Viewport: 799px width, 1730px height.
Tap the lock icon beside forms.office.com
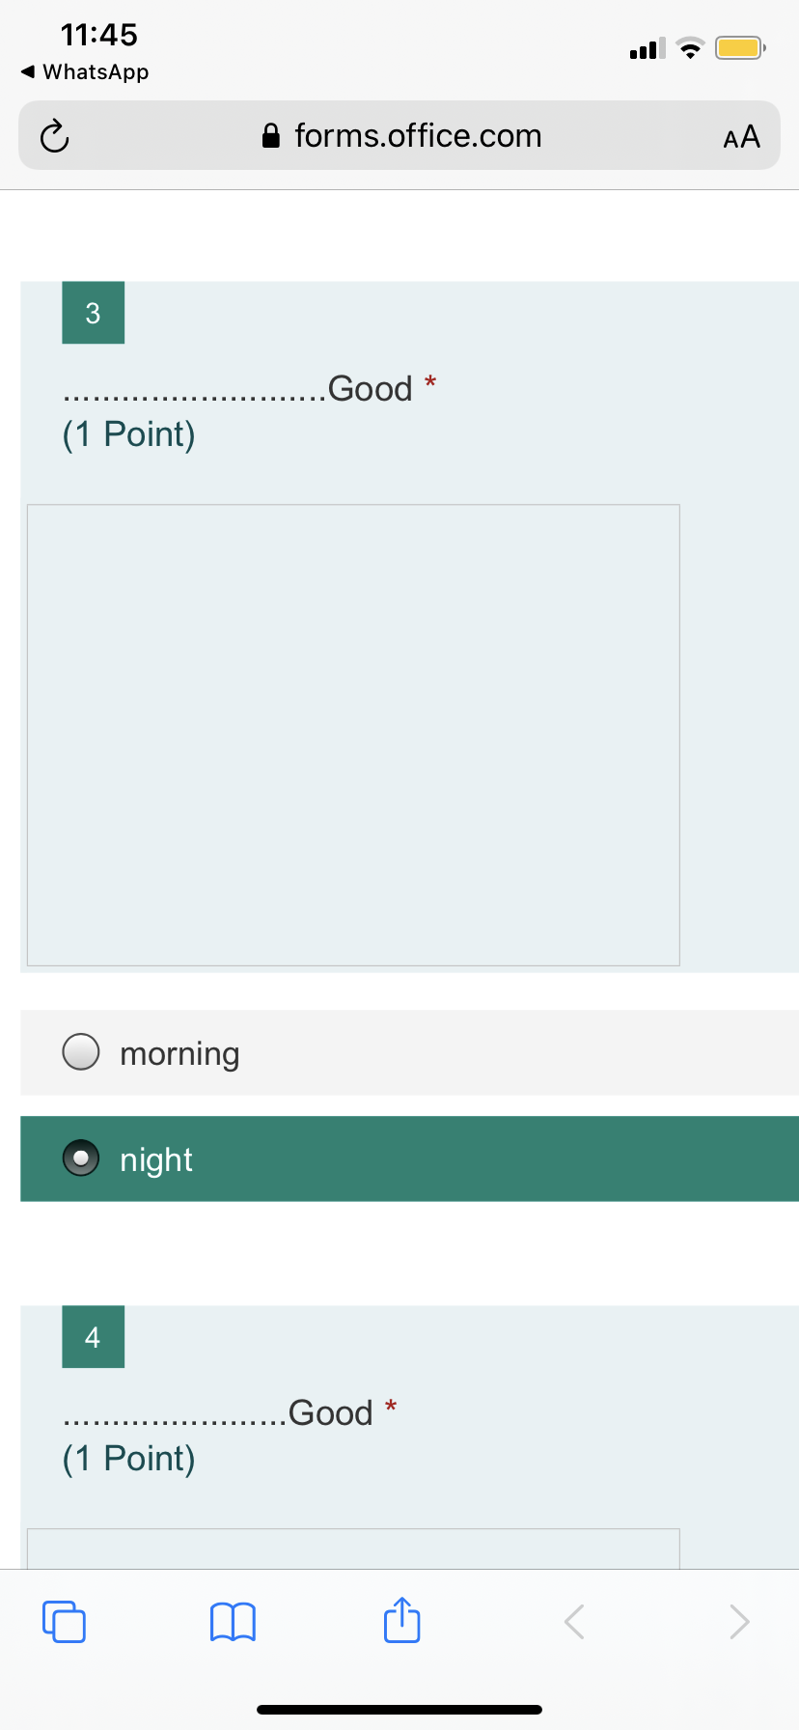271,135
